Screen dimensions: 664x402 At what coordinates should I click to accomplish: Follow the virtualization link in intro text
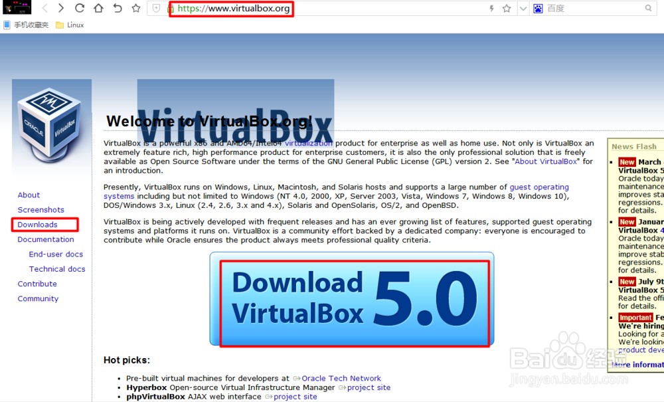point(309,143)
